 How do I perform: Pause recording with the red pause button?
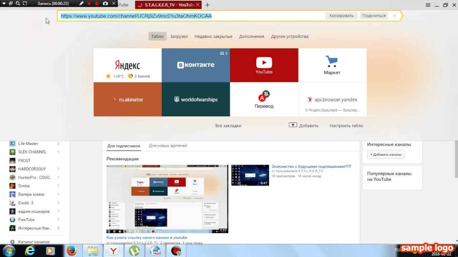pyautogui.click(x=89, y=4)
